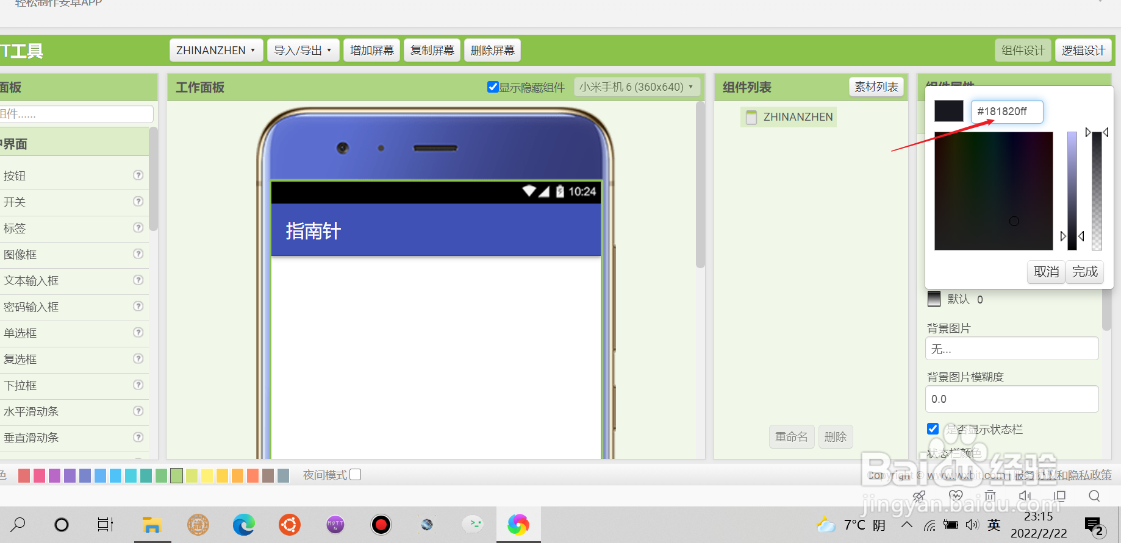Open help for the 图像框 component
1121x543 pixels.
(138, 254)
